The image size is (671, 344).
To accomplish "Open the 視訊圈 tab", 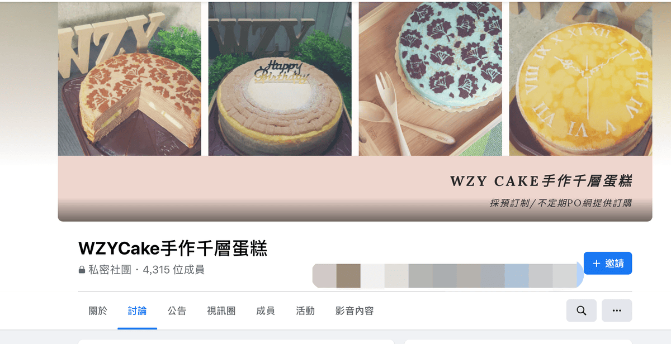I will pyautogui.click(x=221, y=311).
